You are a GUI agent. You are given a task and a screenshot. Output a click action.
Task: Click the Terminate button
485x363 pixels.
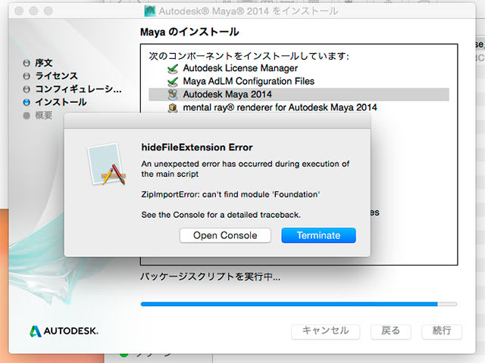click(318, 235)
